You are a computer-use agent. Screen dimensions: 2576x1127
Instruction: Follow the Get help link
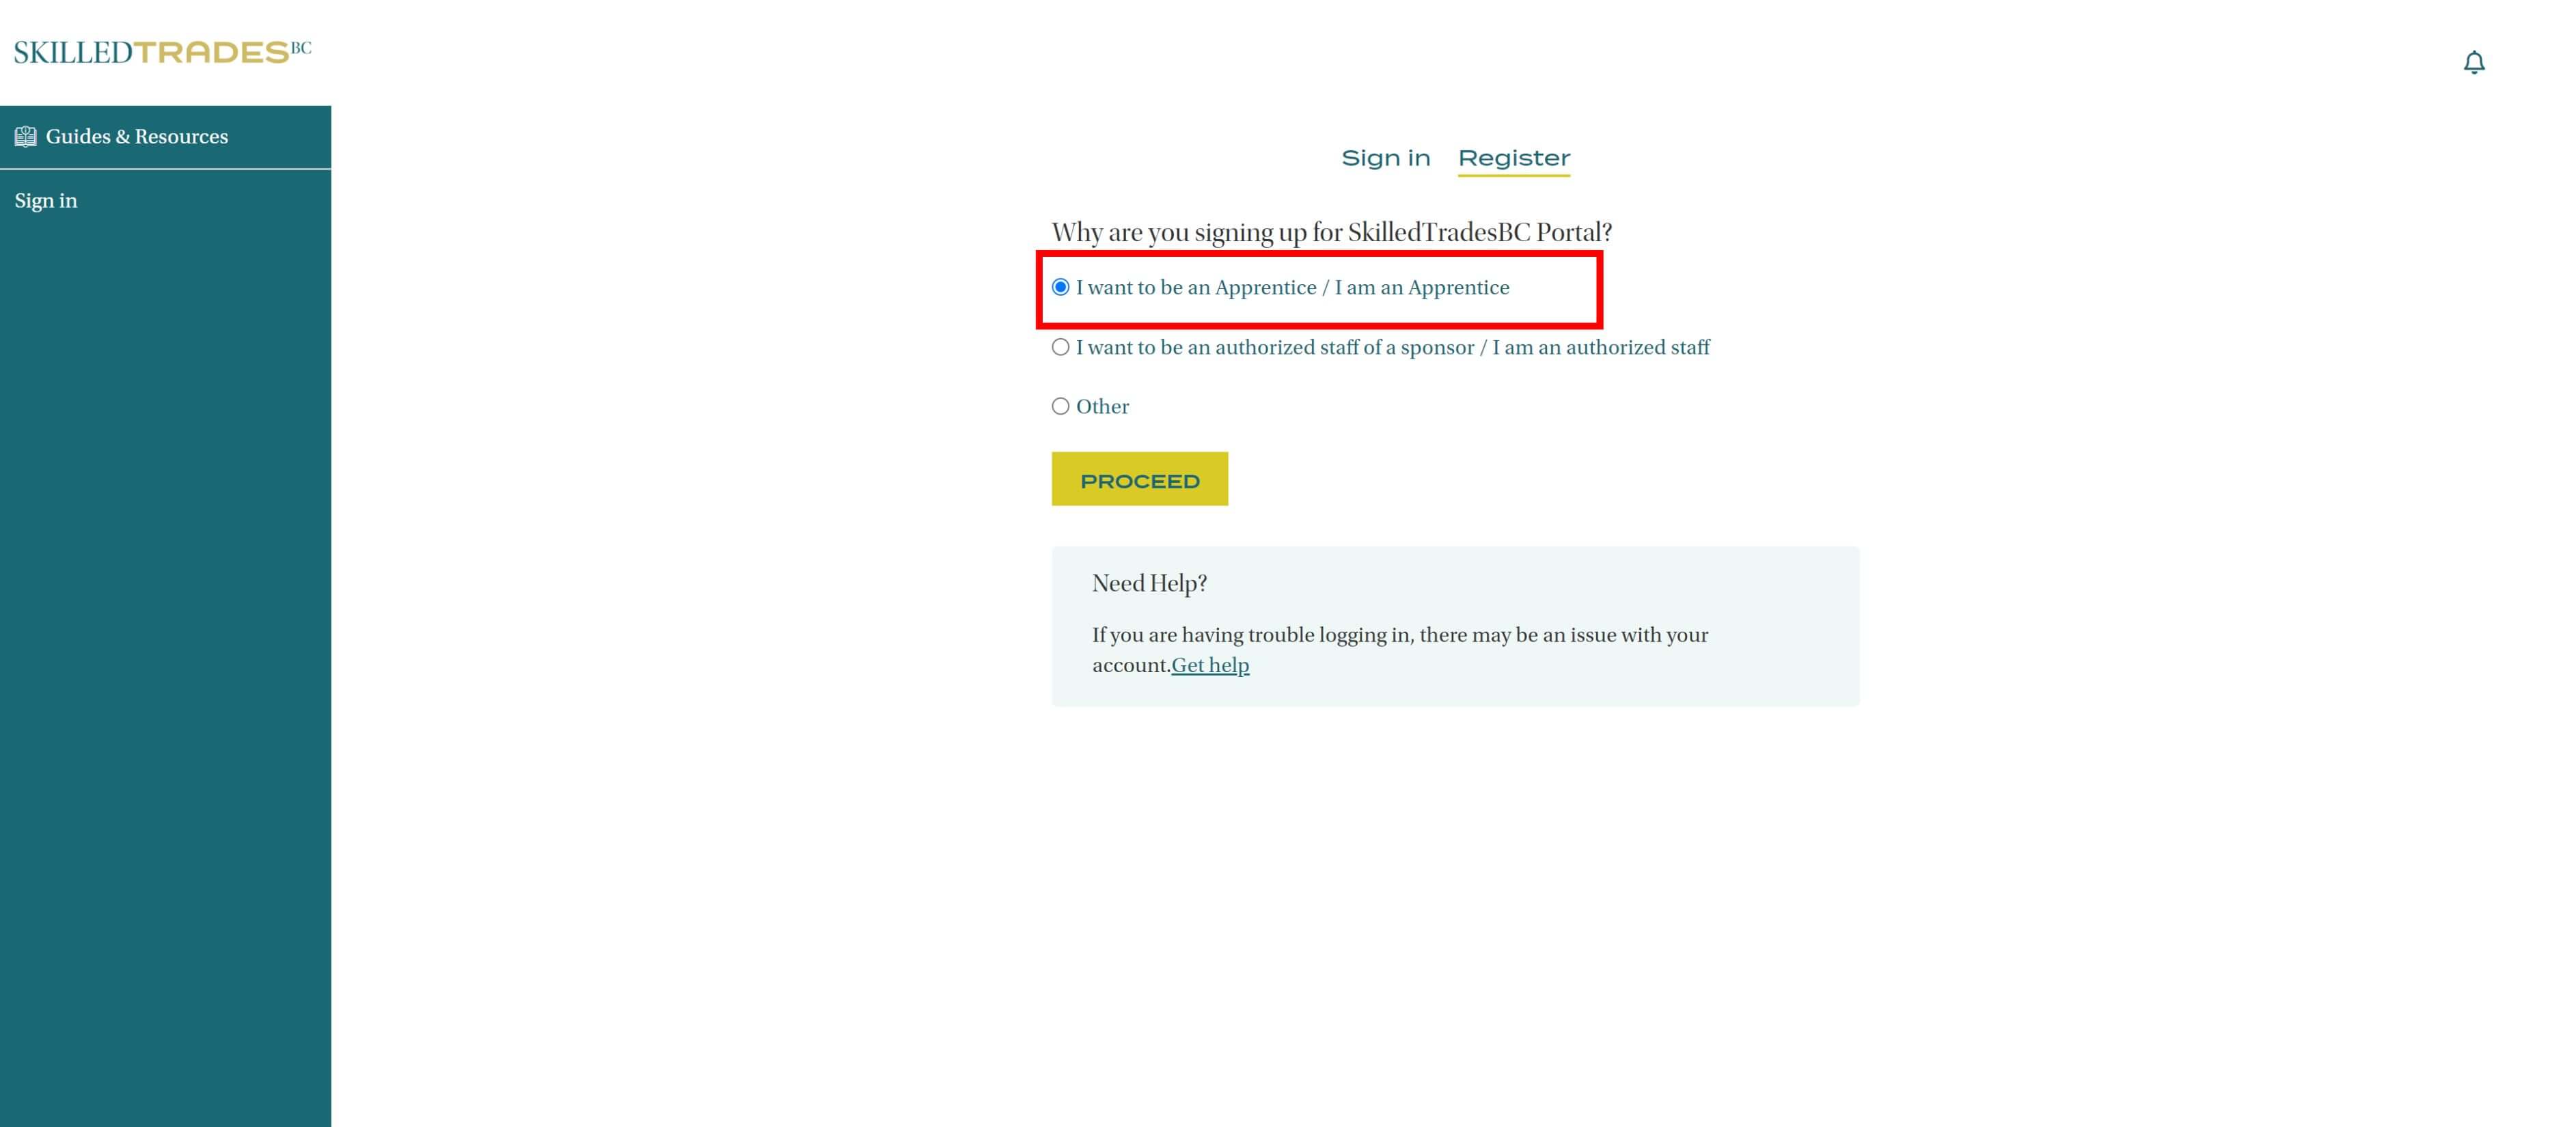[1210, 666]
